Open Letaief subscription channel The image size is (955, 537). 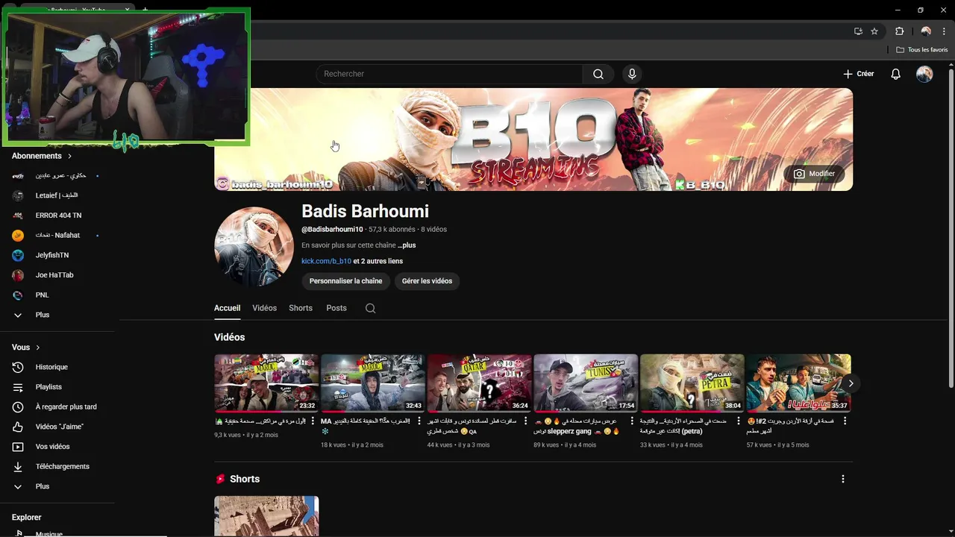pyautogui.click(x=58, y=195)
